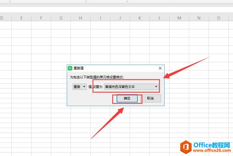Select column D header
This screenshot has height=156, width=233.
tap(6, 18)
